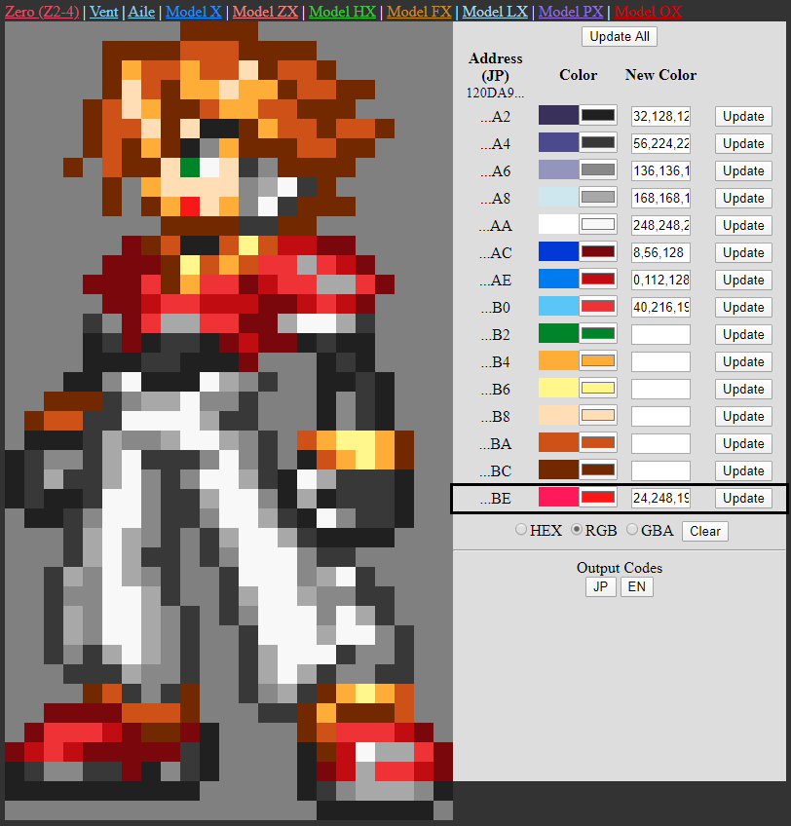Open color picker for row BA
The width and height of the screenshot is (791, 826).
[x=597, y=443]
